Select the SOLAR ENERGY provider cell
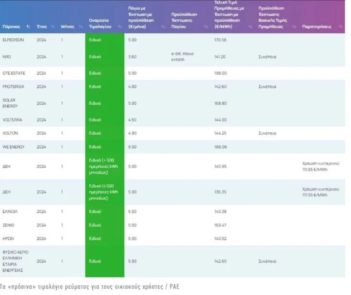The image size is (351, 295). click(x=10, y=103)
